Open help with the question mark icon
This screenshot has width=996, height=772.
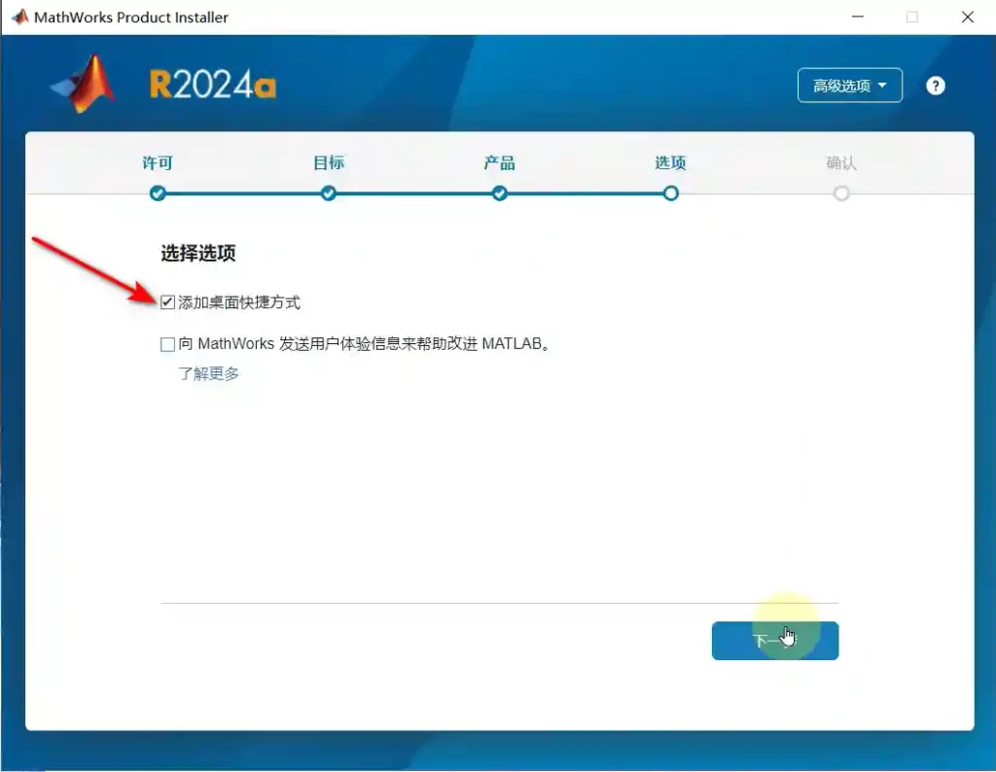pos(935,86)
